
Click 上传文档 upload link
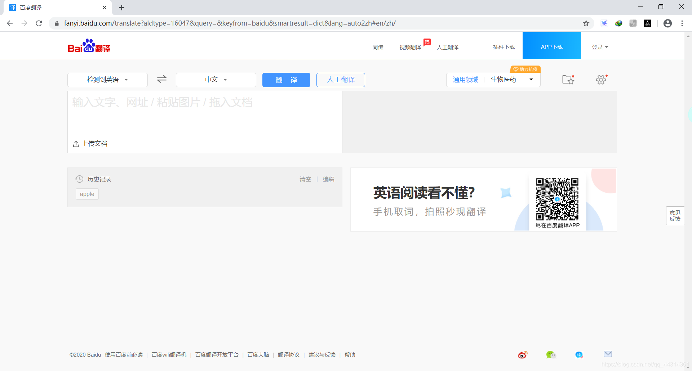point(94,144)
